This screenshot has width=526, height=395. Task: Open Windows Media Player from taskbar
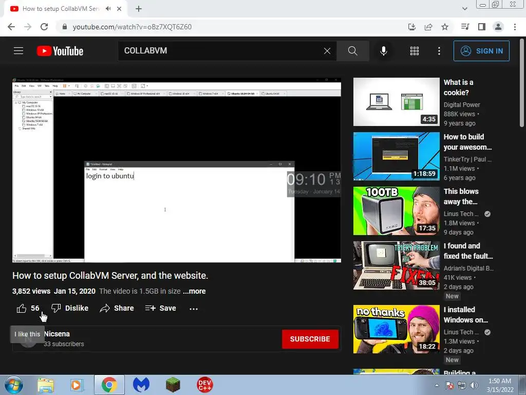(x=77, y=385)
